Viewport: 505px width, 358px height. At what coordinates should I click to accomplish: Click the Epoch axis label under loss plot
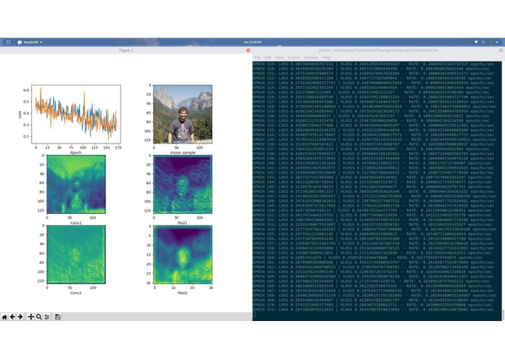coord(76,152)
